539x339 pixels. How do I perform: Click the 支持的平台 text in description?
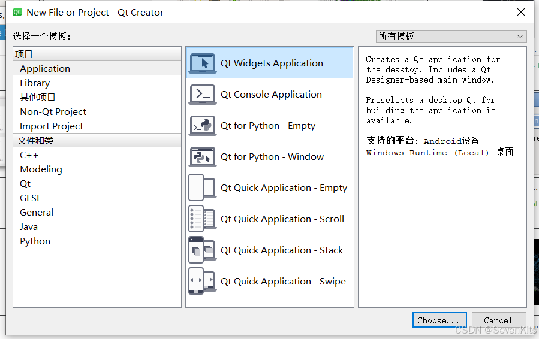392,141
